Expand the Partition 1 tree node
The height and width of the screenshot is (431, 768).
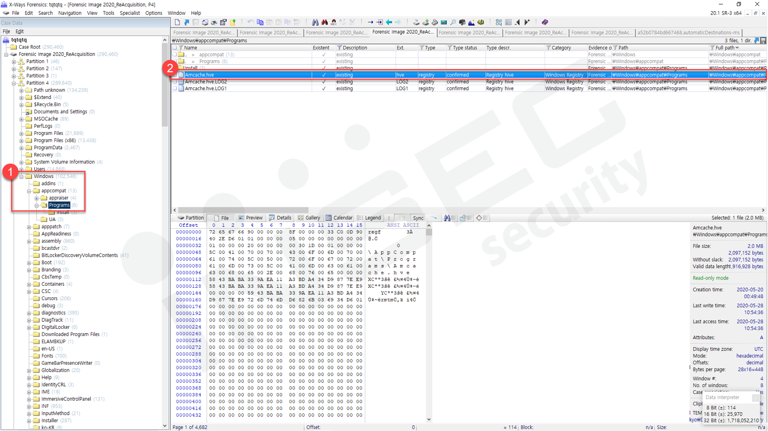click(14, 62)
